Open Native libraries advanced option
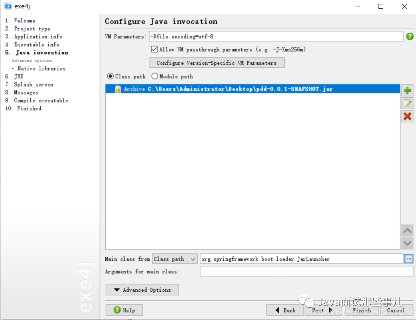 point(41,69)
